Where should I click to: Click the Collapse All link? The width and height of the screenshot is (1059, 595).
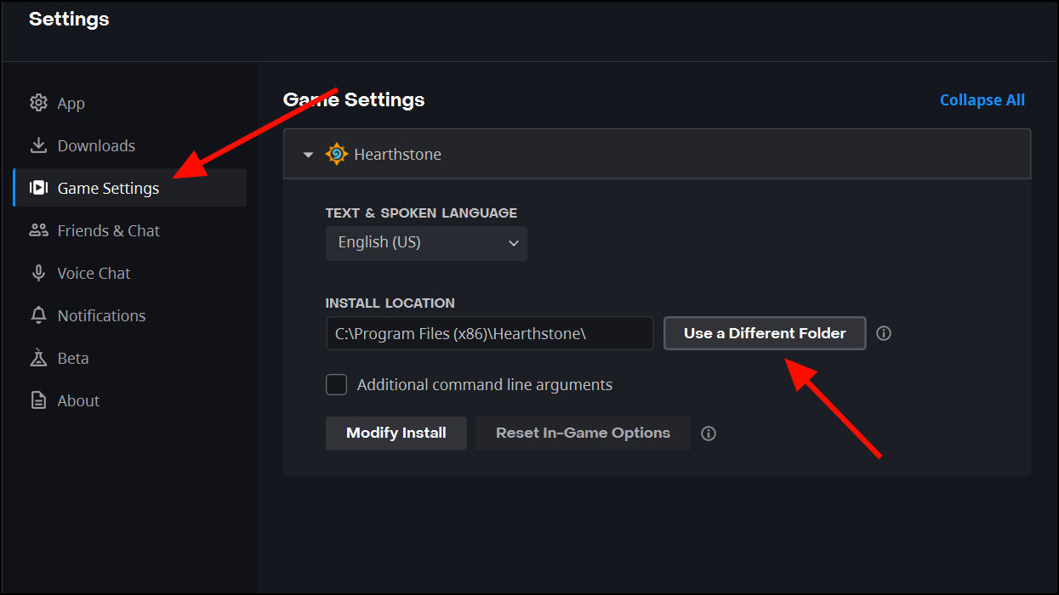pyautogui.click(x=982, y=99)
